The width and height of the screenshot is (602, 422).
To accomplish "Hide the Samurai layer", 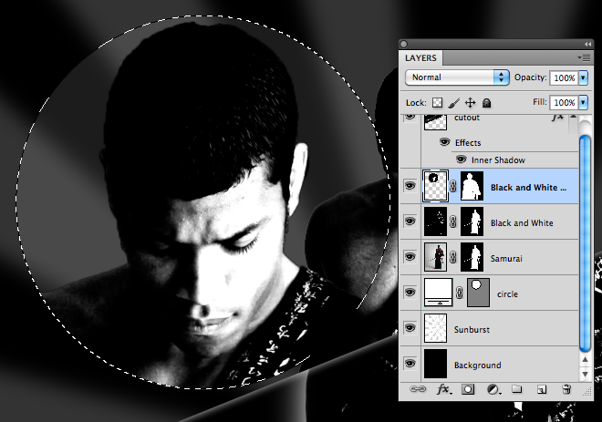I will [410, 257].
